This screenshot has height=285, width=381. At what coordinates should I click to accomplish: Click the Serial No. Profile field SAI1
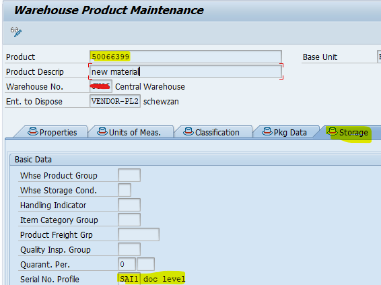(x=129, y=279)
